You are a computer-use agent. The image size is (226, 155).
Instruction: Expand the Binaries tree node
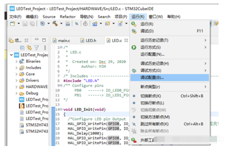16,62
